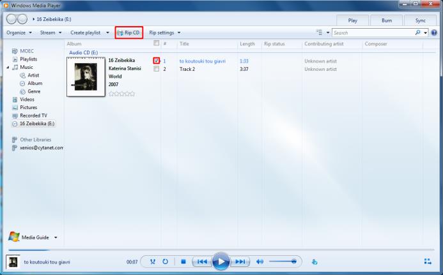Open the Help question mark icon

(434, 33)
